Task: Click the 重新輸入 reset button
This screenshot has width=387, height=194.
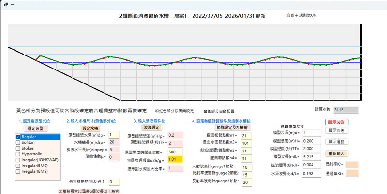Action: click(338, 153)
